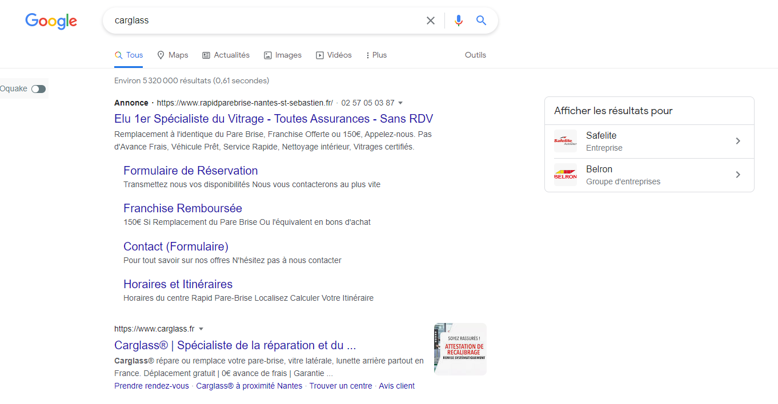
Task: Toggle the Oquake switch
Action: [x=38, y=89]
